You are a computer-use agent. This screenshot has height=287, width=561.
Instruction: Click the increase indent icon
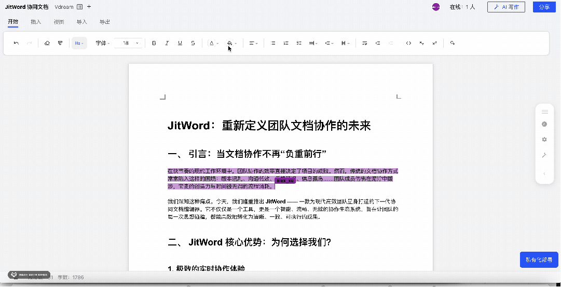point(391,43)
